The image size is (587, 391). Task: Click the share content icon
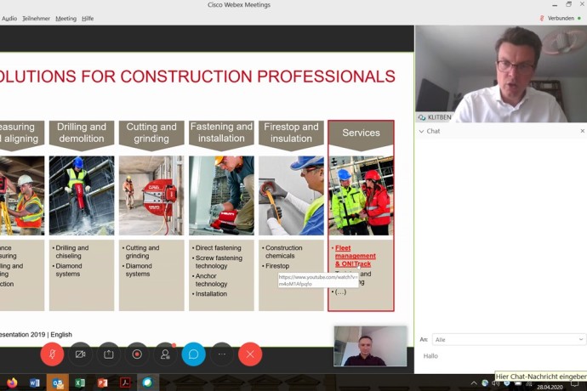click(109, 354)
